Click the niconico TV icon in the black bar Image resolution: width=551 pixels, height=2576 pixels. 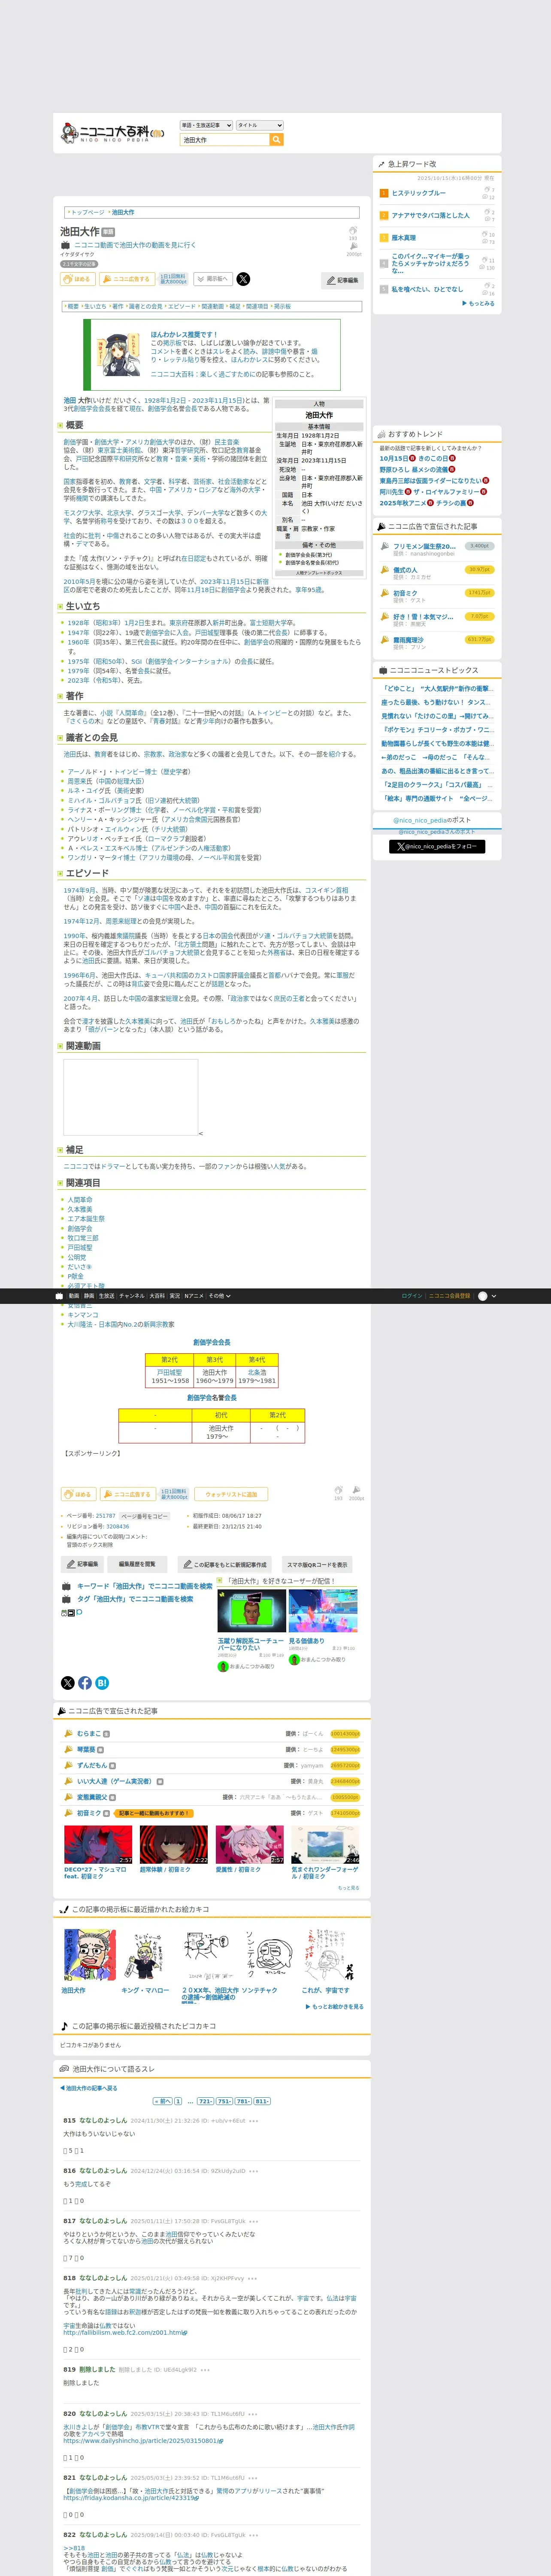(x=59, y=1296)
